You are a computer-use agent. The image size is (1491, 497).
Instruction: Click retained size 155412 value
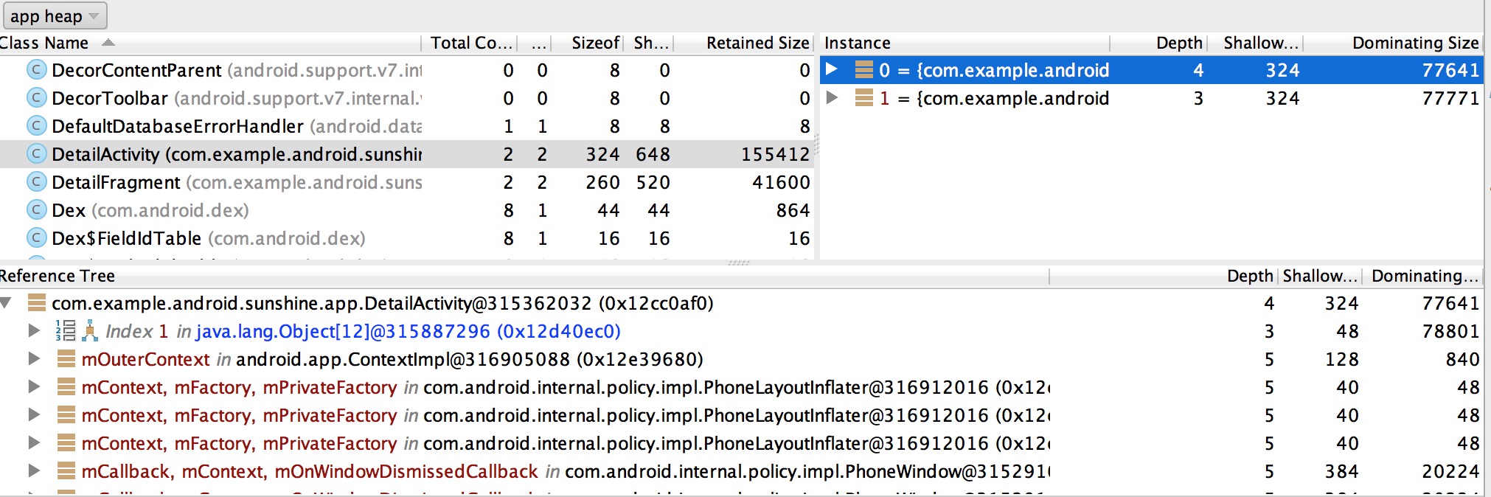pos(775,154)
